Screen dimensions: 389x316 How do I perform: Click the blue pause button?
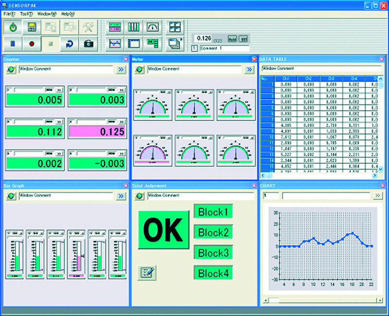pos(14,44)
